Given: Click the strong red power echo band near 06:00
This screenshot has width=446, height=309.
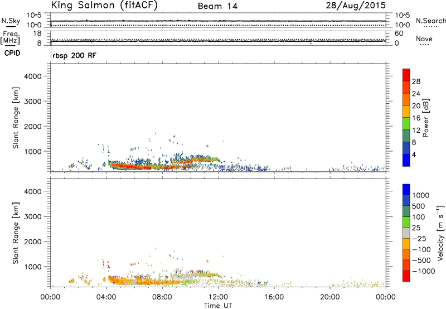Looking at the screenshot, I should pos(134,167).
